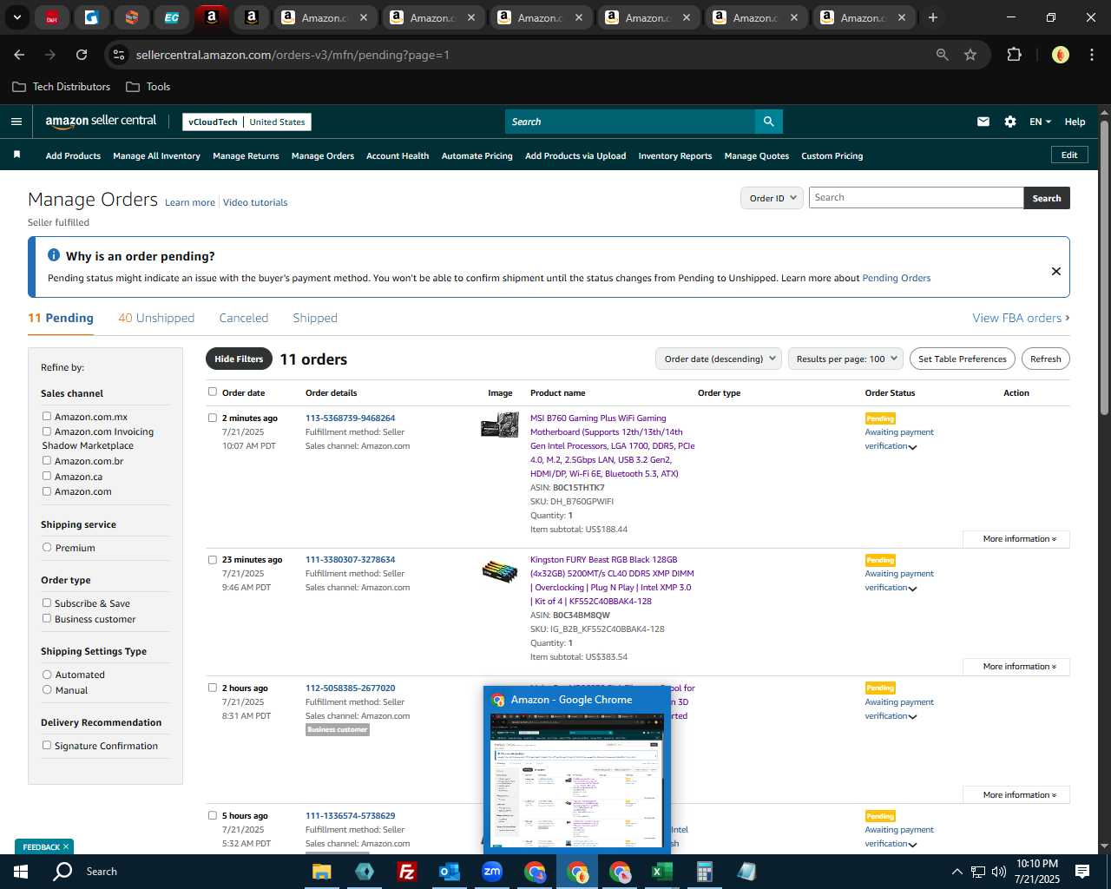Click the Refresh orders button
This screenshot has width=1111, height=889.
tap(1046, 359)
